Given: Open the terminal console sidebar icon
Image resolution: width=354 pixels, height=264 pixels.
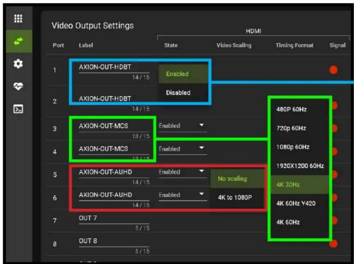Looking at the screenshot, I should click(18, 109).
